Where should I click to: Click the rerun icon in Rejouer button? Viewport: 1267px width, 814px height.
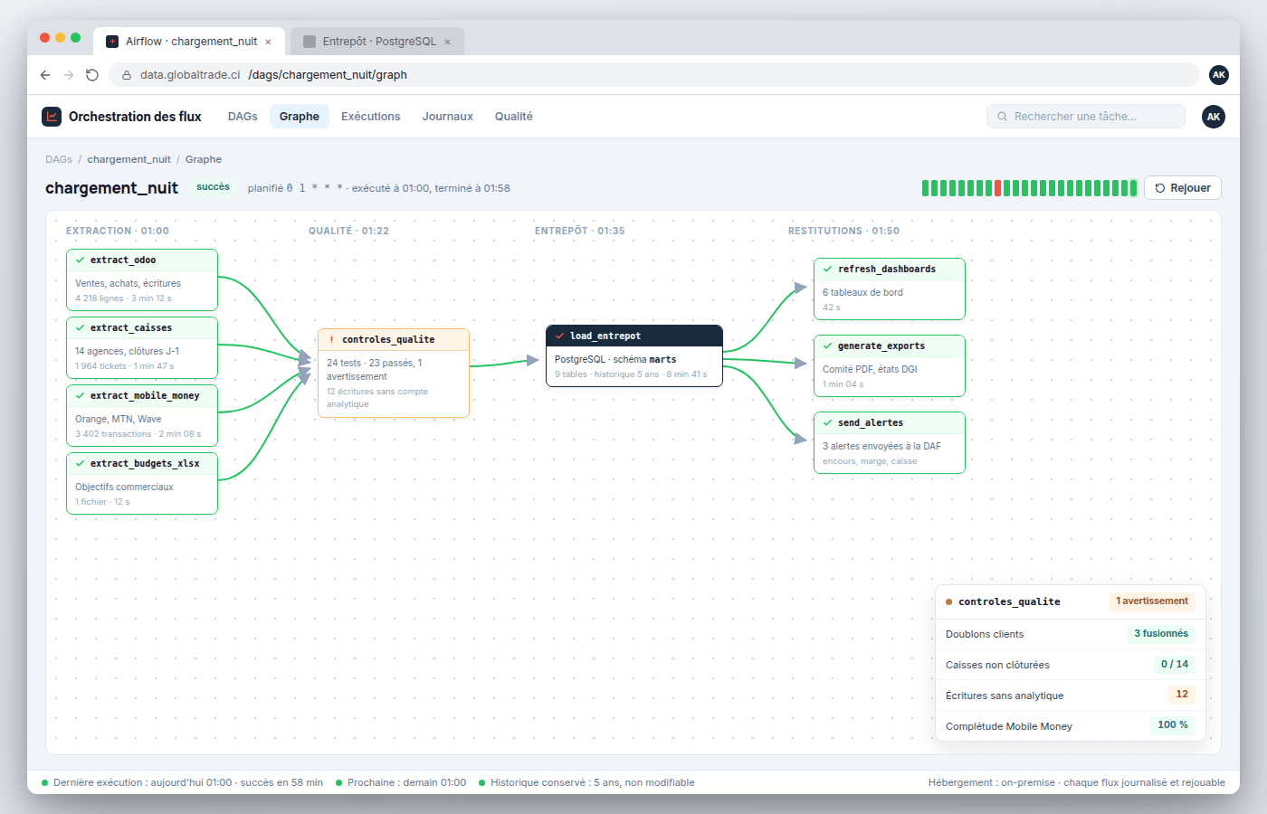(x=1160, y=188)
